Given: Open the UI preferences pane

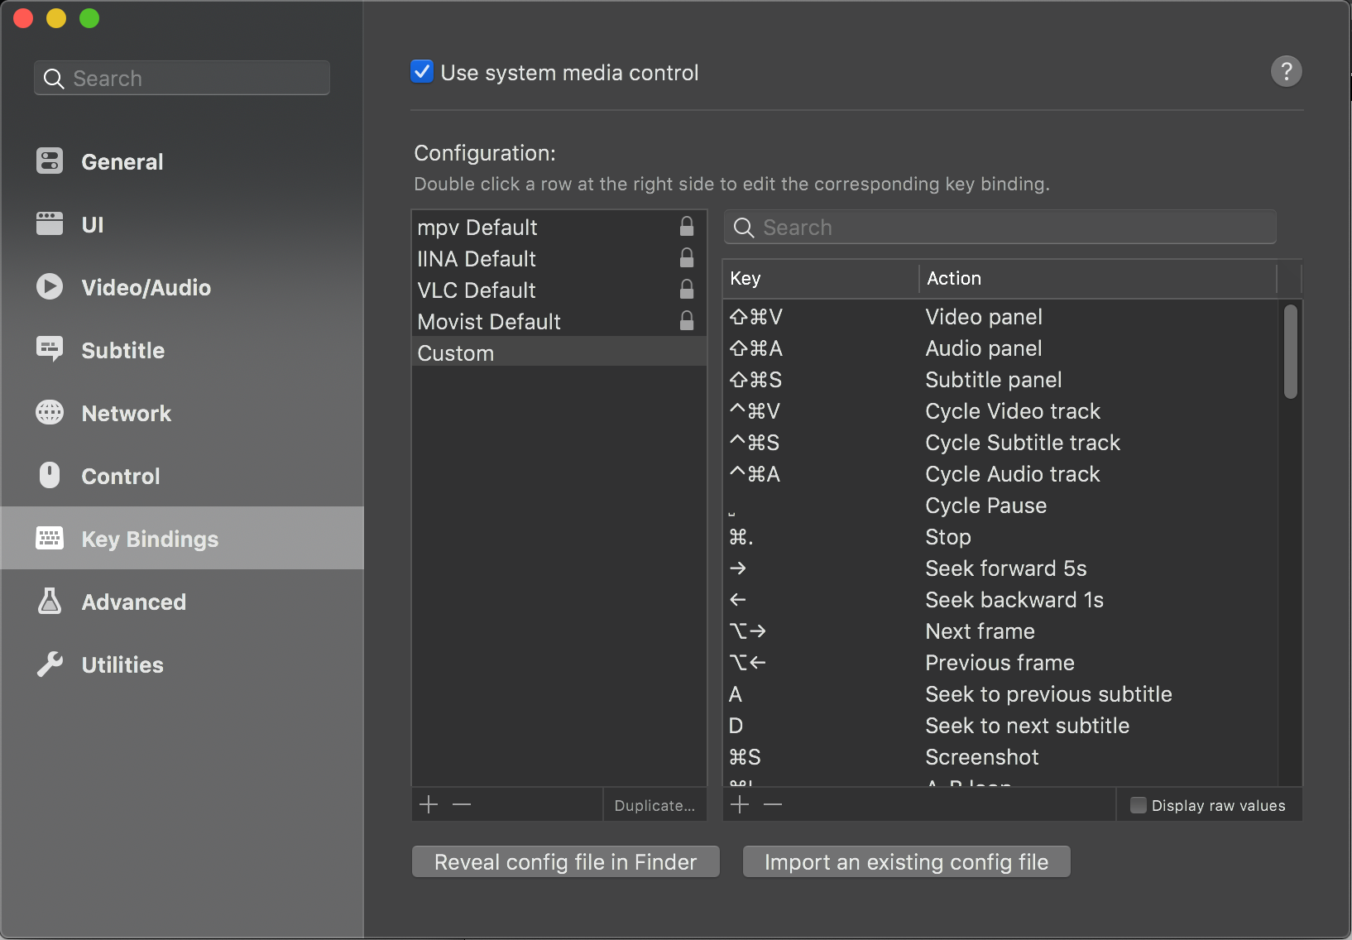Looking at the screenshot, I should pos(92,225).
